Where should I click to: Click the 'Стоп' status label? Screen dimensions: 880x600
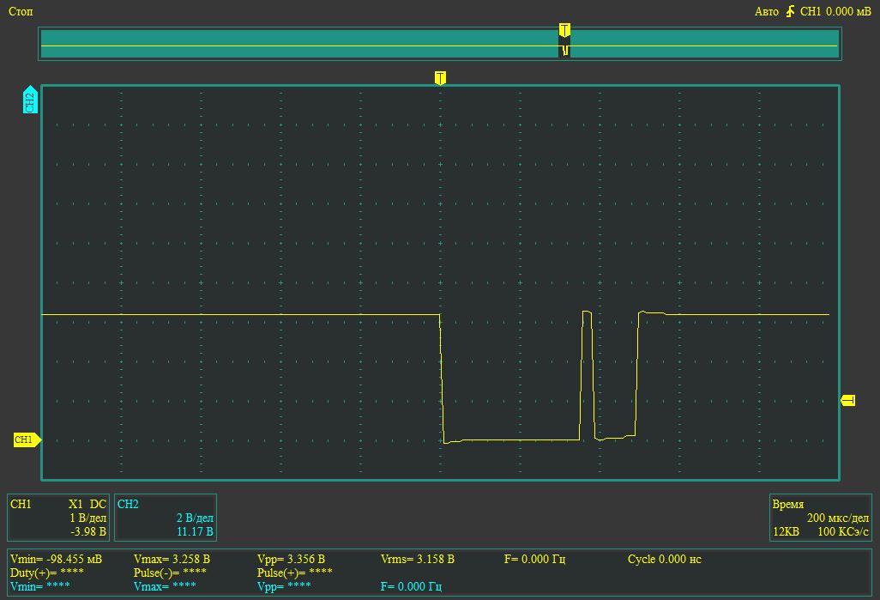point(21,11)
